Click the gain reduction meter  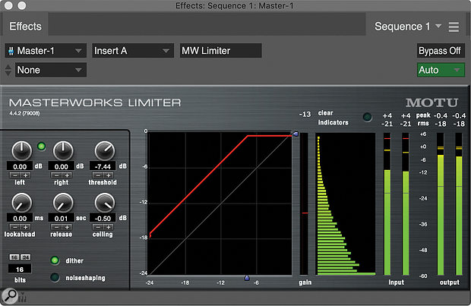(305, 204)
